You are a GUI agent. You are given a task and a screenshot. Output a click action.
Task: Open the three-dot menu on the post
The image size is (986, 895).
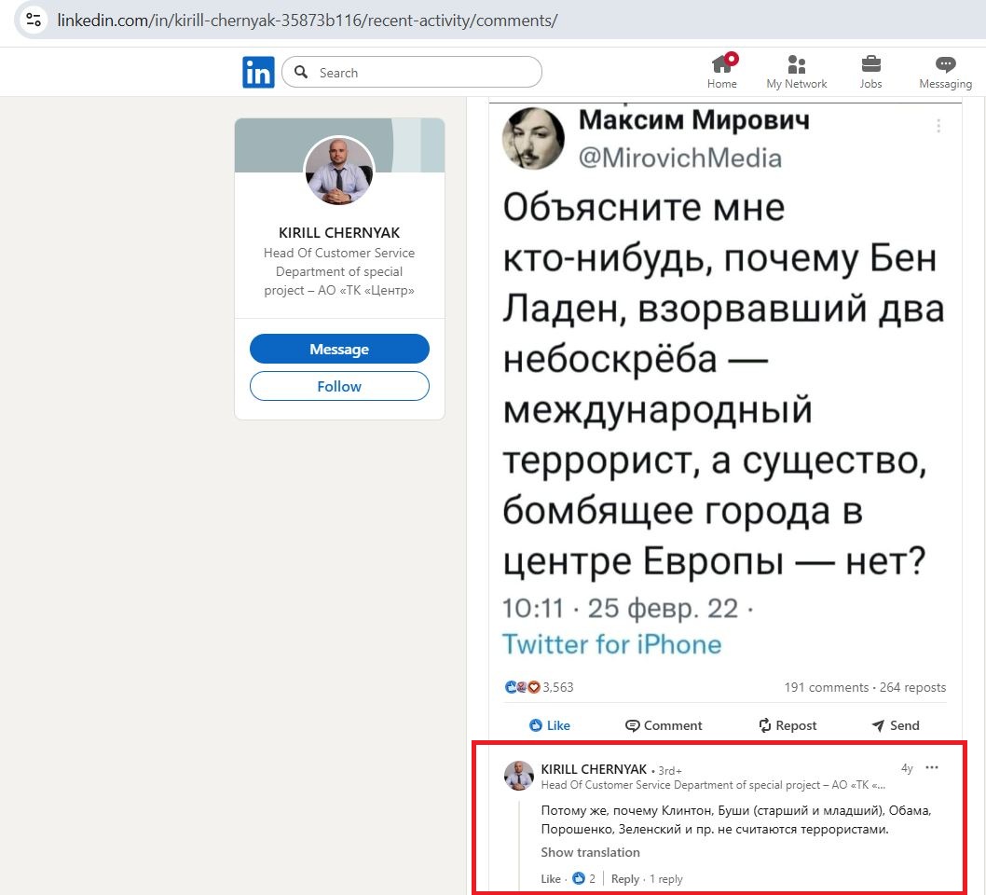(938, 126)
